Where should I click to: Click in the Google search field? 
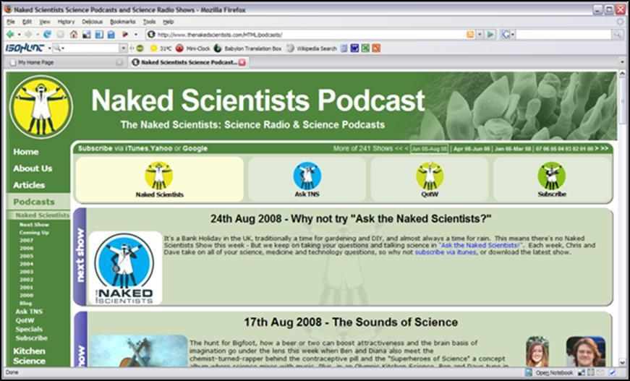(x=563, y=35)
